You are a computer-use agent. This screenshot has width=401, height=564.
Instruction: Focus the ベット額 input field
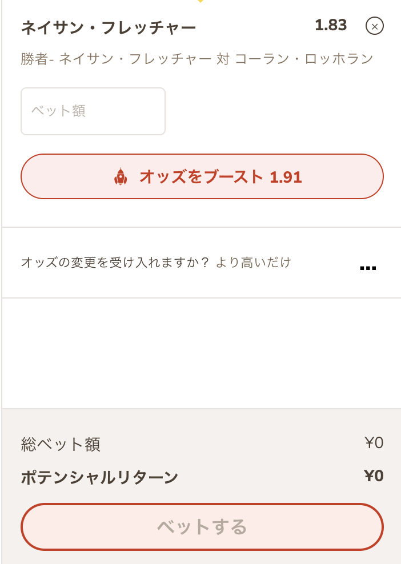click(93, 111)
